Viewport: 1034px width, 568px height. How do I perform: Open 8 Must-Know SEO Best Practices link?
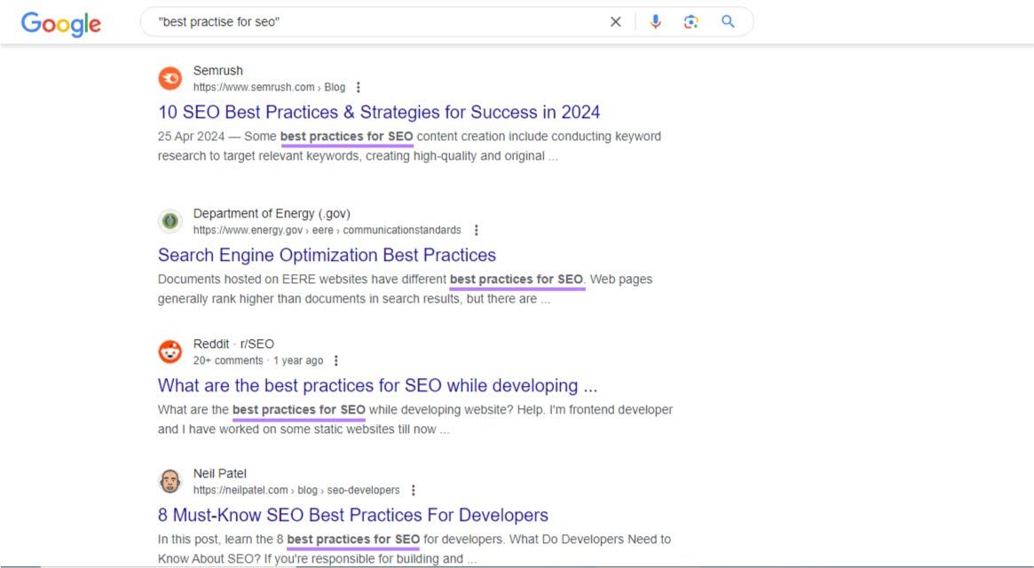[x=352, y=516]
